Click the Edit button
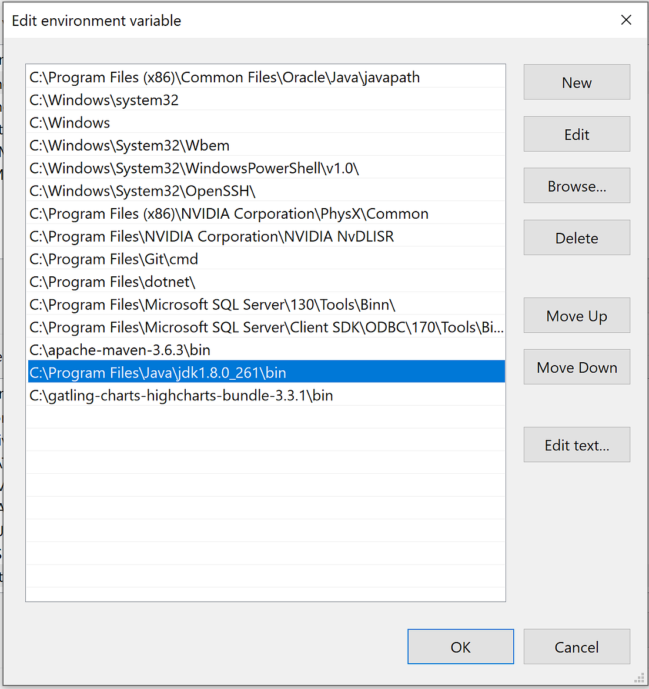Viewport: 649px width, 689px height. tap(576, 134)
